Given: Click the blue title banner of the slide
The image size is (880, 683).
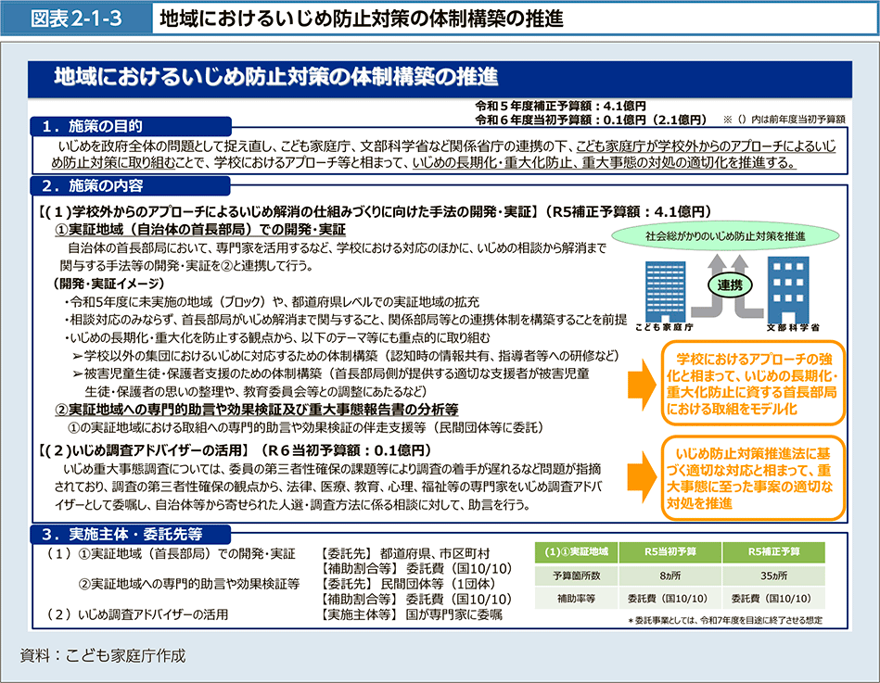Looking at the screenshot, I should coord(438,77).
